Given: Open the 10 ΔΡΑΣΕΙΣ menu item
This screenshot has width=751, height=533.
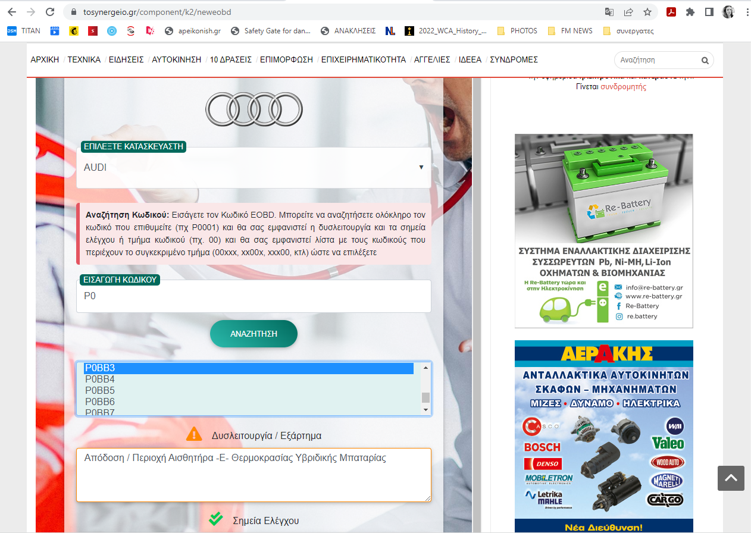Looking at the screenshot, I should click(231, 59).
